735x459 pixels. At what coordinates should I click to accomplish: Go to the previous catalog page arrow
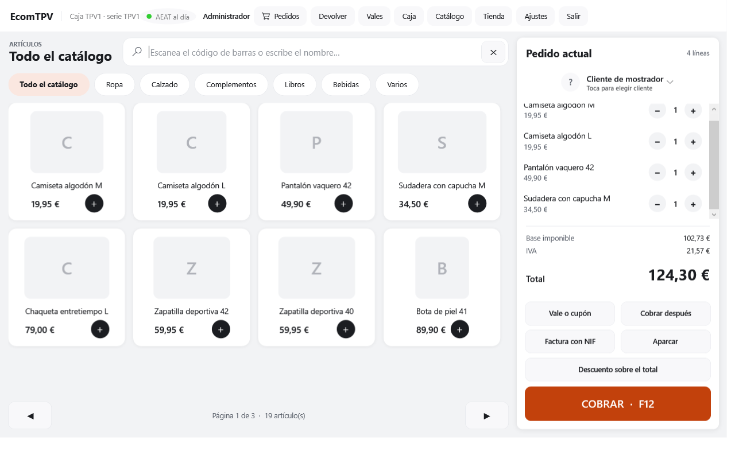[30, 415]
